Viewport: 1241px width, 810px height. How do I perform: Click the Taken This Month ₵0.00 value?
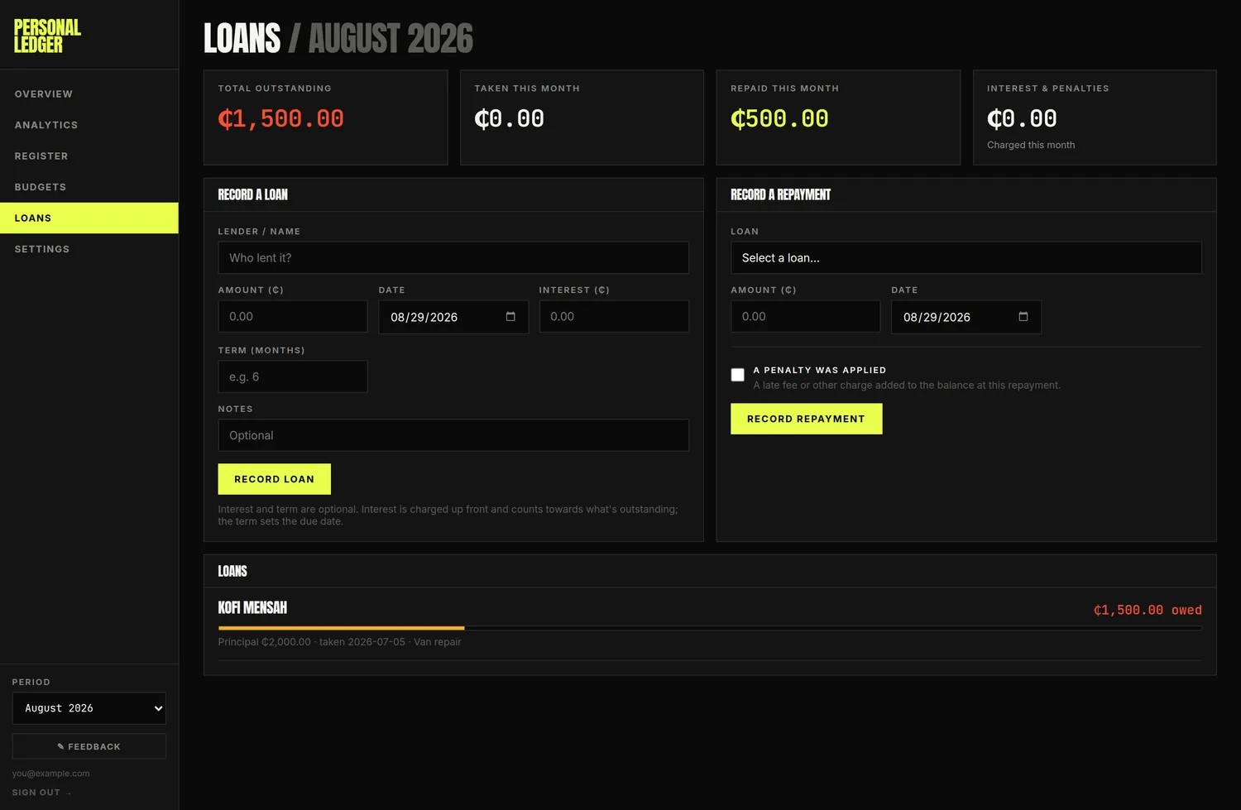pos(510,119)
